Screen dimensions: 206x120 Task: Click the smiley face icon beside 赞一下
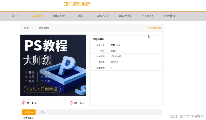[x=24, y=103]
